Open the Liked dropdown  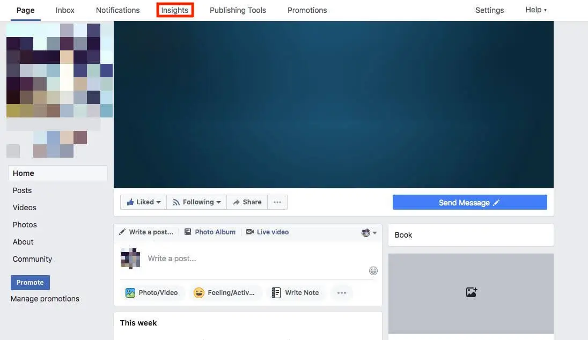tap(144, 202)
